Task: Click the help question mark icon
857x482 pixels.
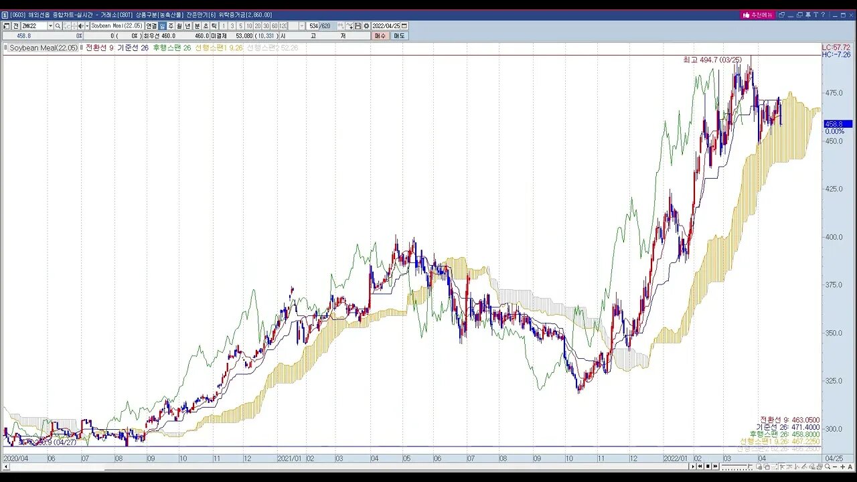Action: pyautogui.click(x=823, y=15)
